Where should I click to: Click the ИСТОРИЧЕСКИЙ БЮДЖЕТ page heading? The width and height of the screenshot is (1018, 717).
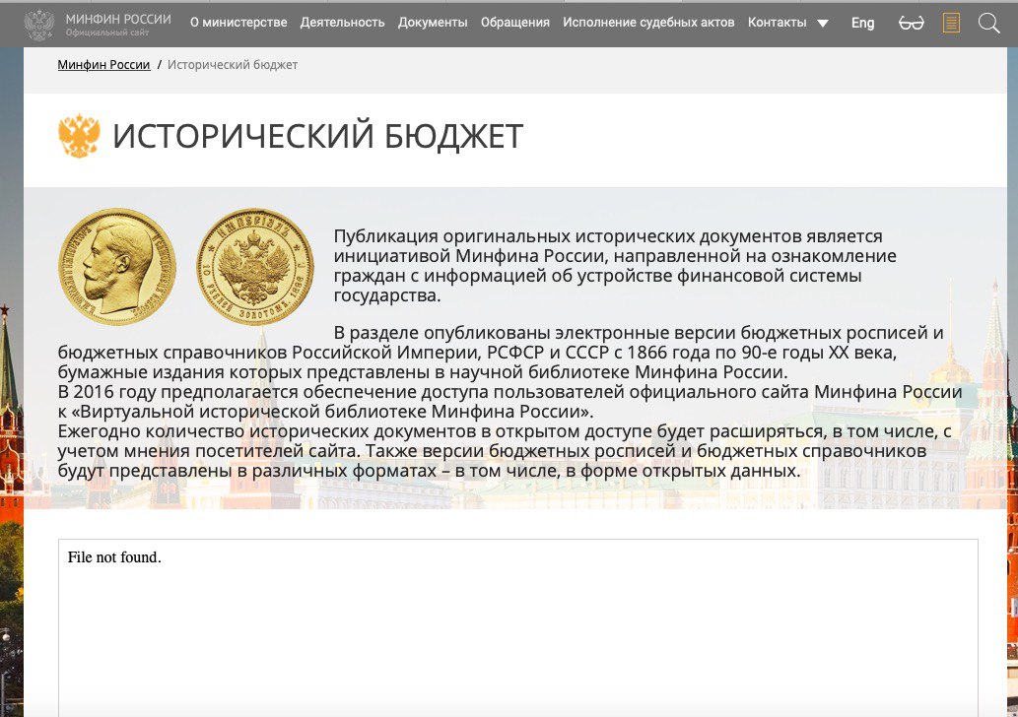click(318, 136)
